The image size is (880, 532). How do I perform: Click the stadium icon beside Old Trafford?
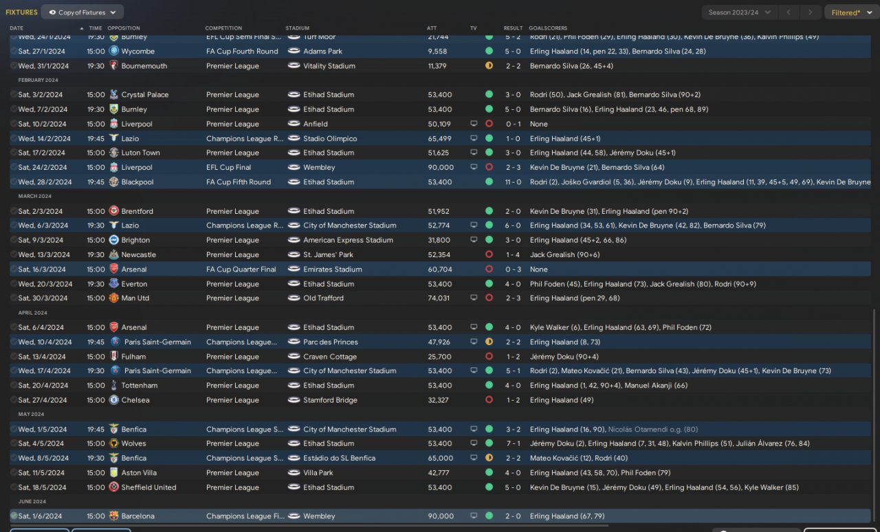pyautogui.click(x=294, y=298)
